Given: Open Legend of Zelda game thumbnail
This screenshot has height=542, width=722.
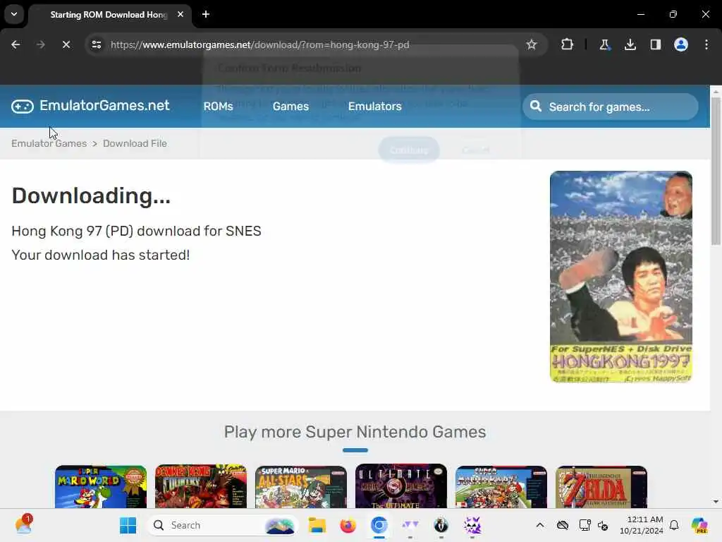Looking at the screenshot, I should (601, 487).
